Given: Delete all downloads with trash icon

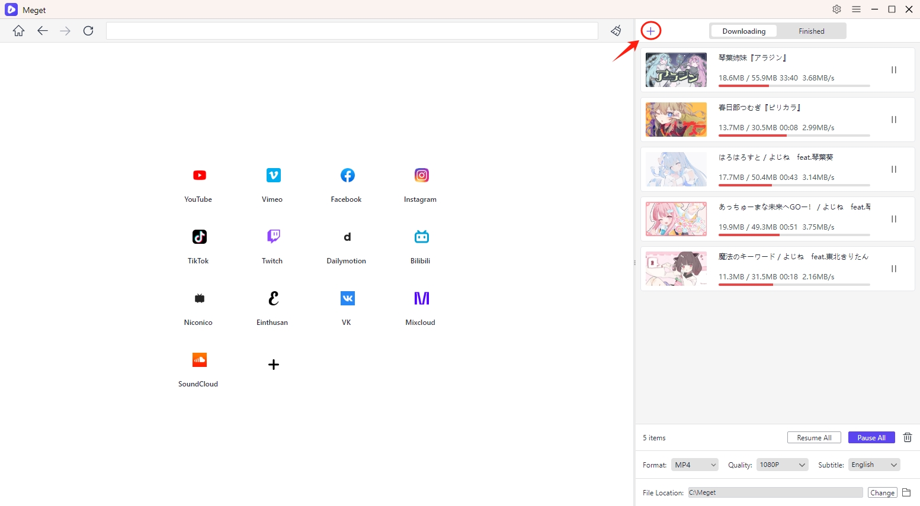Looking at the screenshot, I should (x=907, y=437).
